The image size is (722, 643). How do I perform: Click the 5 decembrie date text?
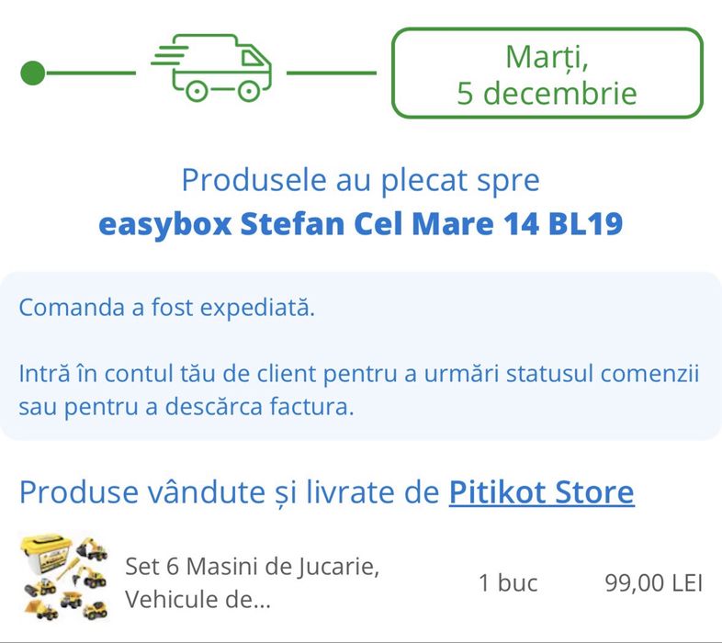[x=547, y=93]
